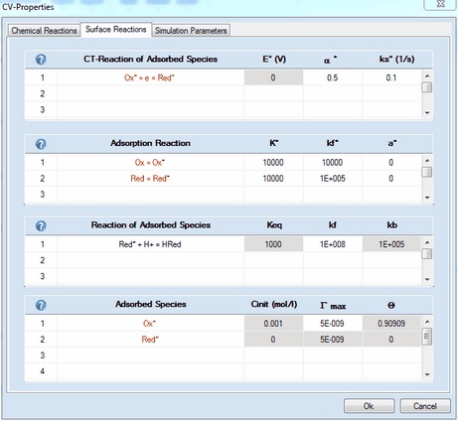Switch to the Chemical Reactions tab

coord(44,31)
